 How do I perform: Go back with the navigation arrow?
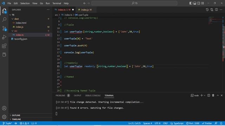click(84, 3)
